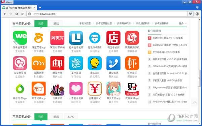202x126 pixels.
Task: Open the 安卓视频播放器 category link
Action: (x=104, y=23)
